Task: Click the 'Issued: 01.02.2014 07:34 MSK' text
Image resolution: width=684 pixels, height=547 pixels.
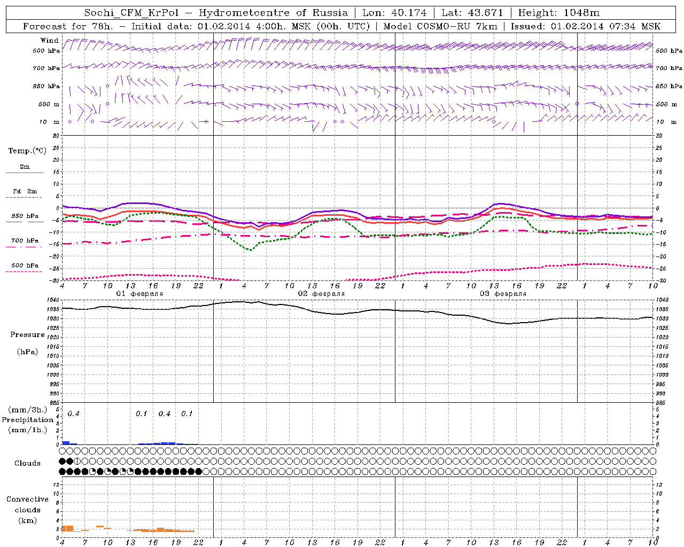Action: pos(585,26)
